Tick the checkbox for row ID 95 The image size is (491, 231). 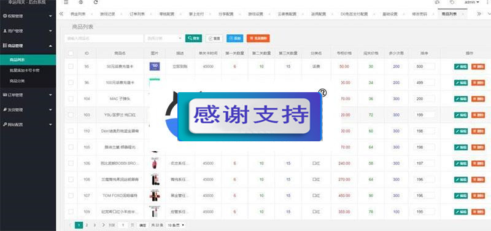point(71,66)
